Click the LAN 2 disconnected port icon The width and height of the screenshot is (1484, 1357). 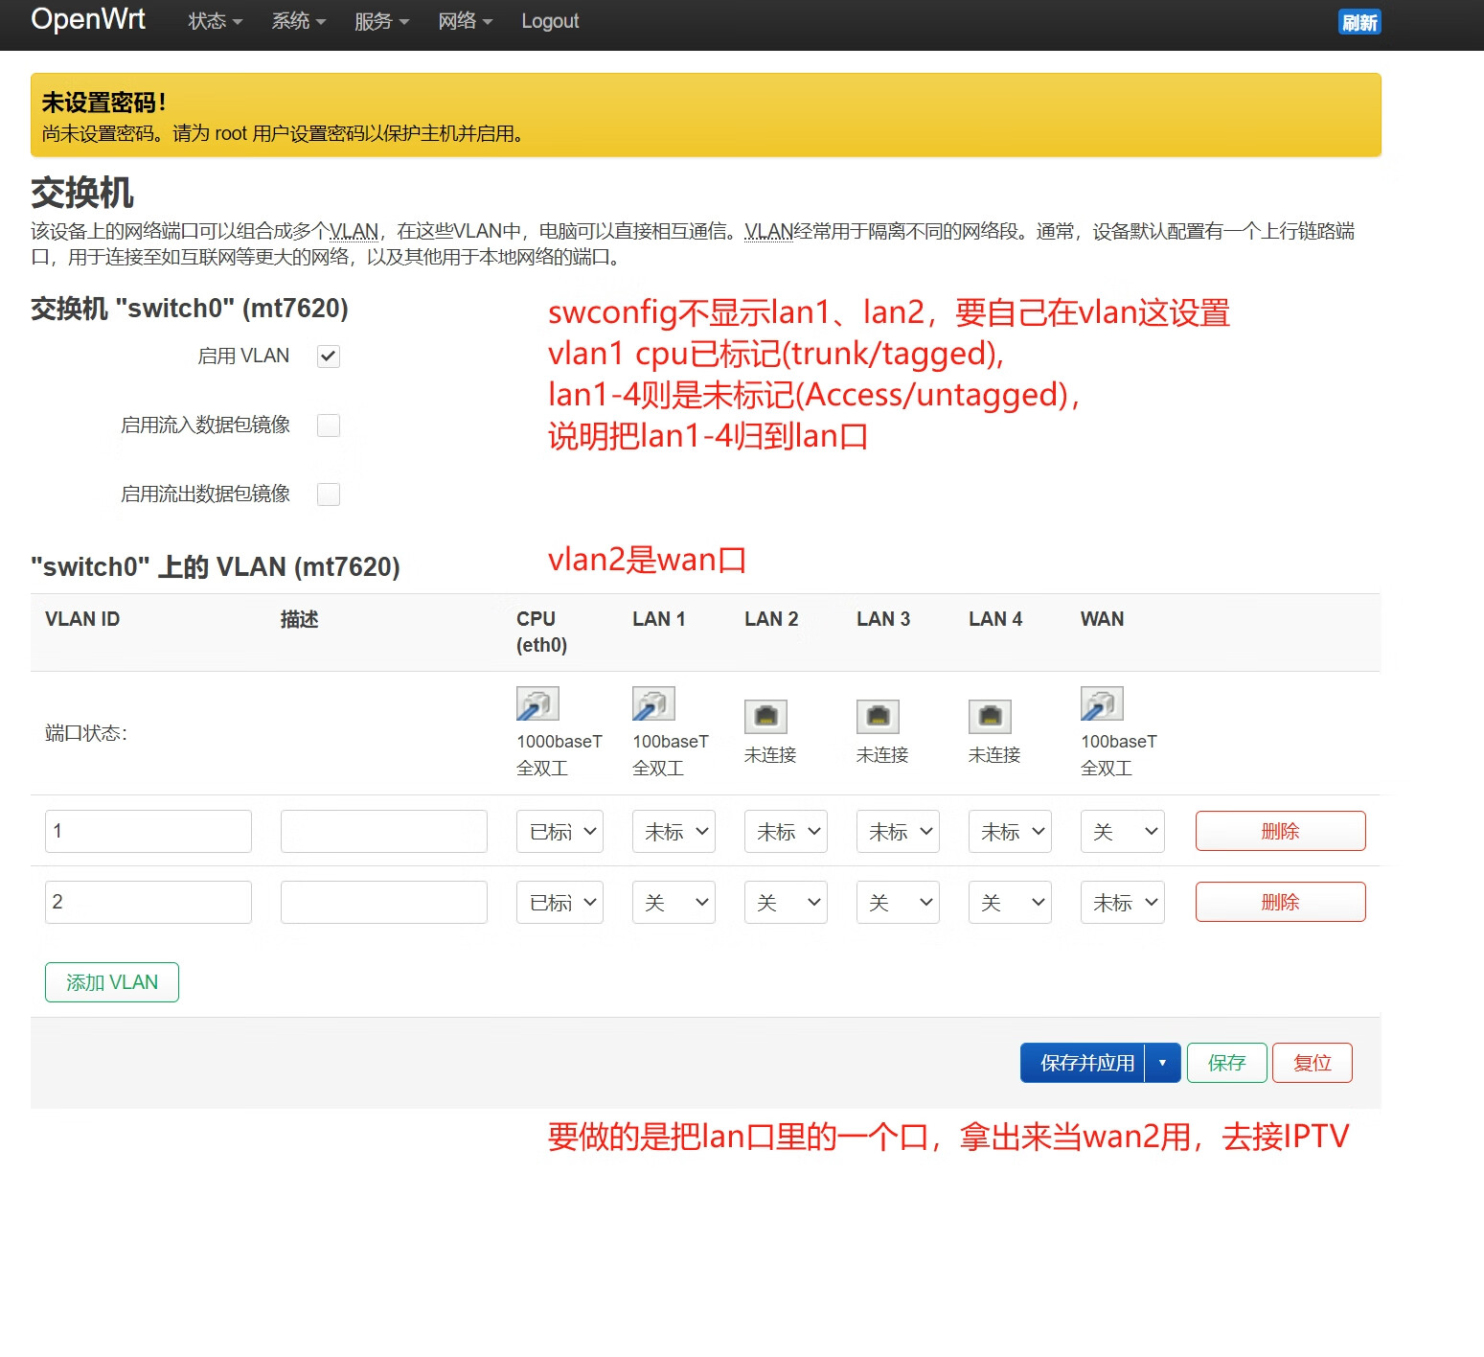pyautogui.click(x=766, y=716)
